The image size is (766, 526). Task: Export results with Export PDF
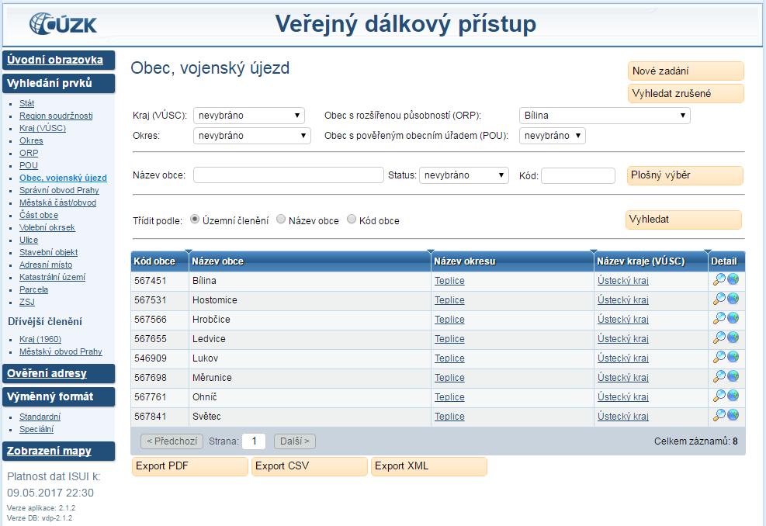(x=190, y=466)
